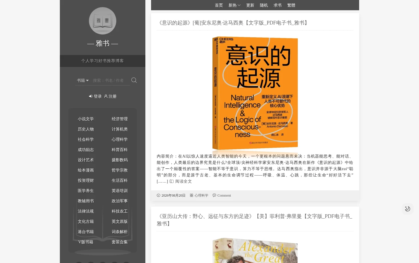This screenshot has width=419, height=263.
Task: Select 计算机类 category
Action: (x=120, y=129)
